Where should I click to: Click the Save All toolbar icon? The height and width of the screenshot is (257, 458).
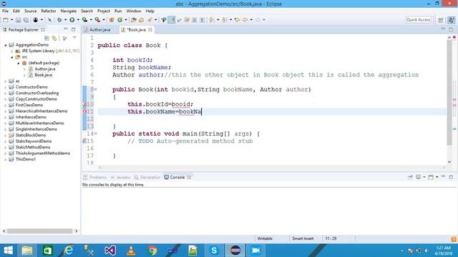26,20
